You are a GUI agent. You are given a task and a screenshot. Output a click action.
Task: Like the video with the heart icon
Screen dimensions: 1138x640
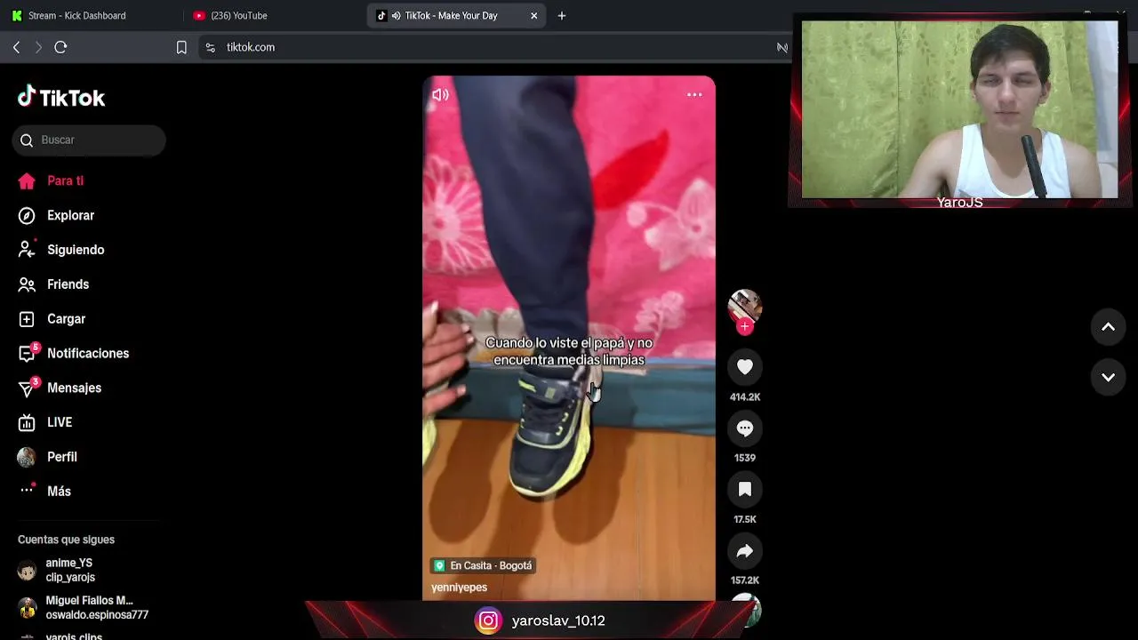pyautogui.click(x=745, y=367)
